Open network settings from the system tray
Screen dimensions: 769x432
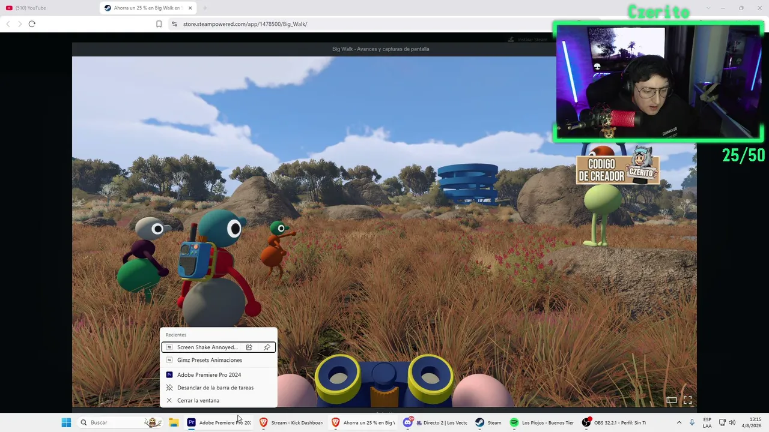coord(722,422)
